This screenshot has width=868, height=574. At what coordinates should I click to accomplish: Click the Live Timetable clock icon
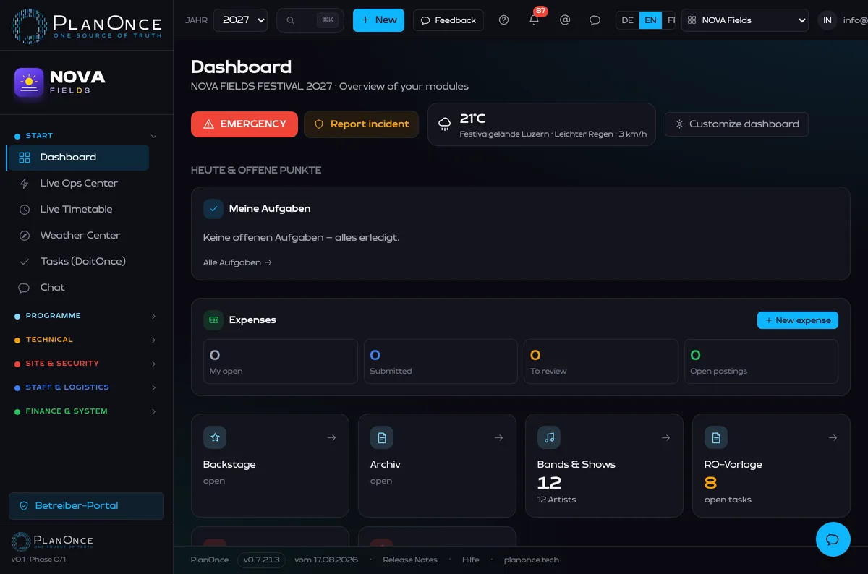tap(25, 210)
